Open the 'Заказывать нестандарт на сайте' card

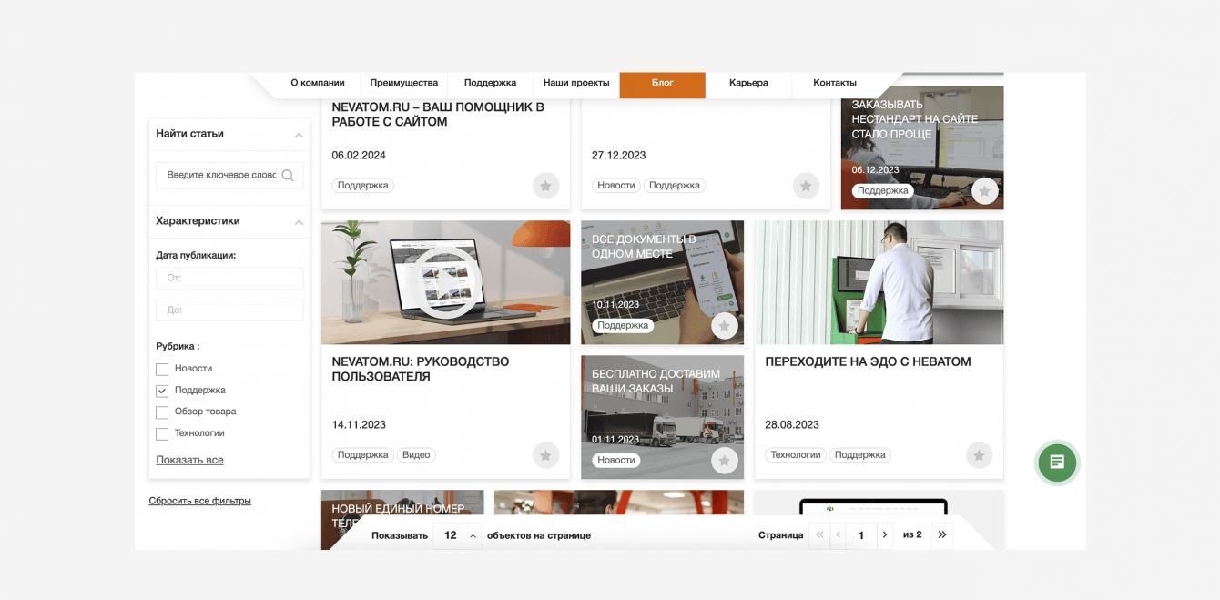click(922, 147)
